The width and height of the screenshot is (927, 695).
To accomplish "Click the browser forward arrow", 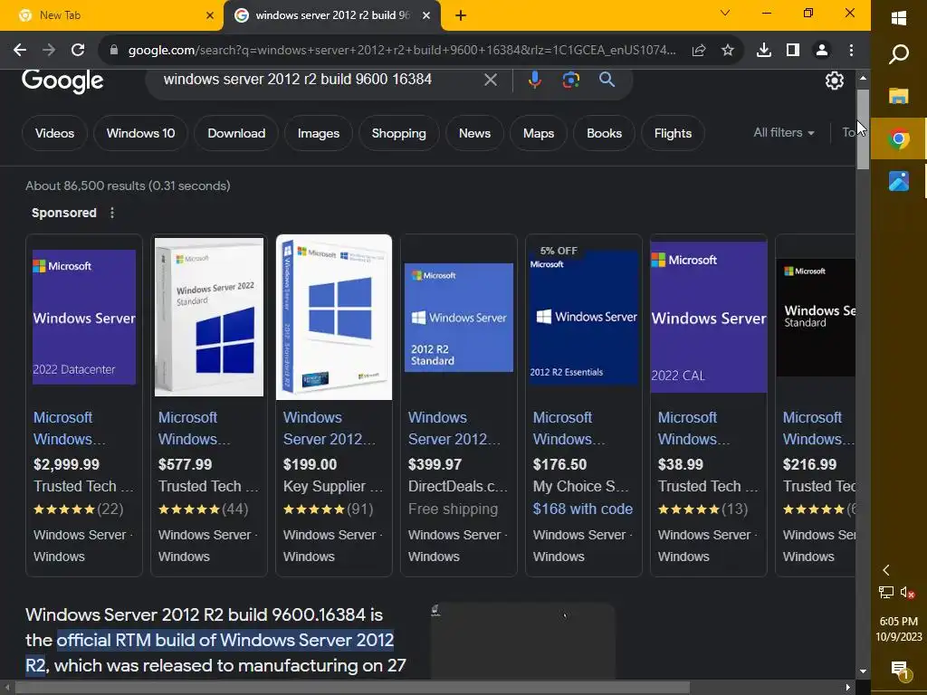I will point(49,51).
